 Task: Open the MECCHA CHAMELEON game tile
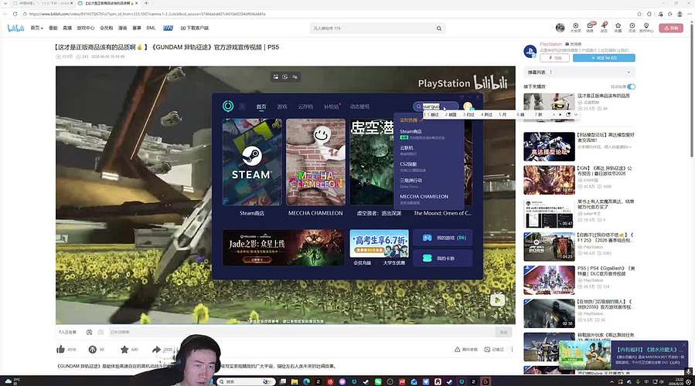[315, 162]
